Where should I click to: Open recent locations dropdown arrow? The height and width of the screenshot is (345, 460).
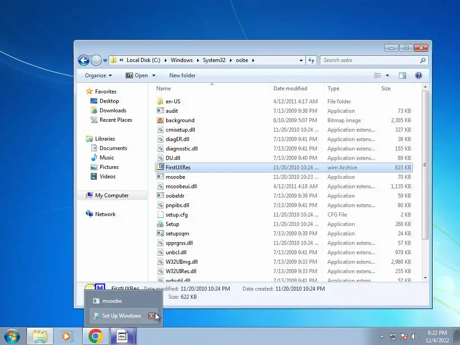[105, 61]
